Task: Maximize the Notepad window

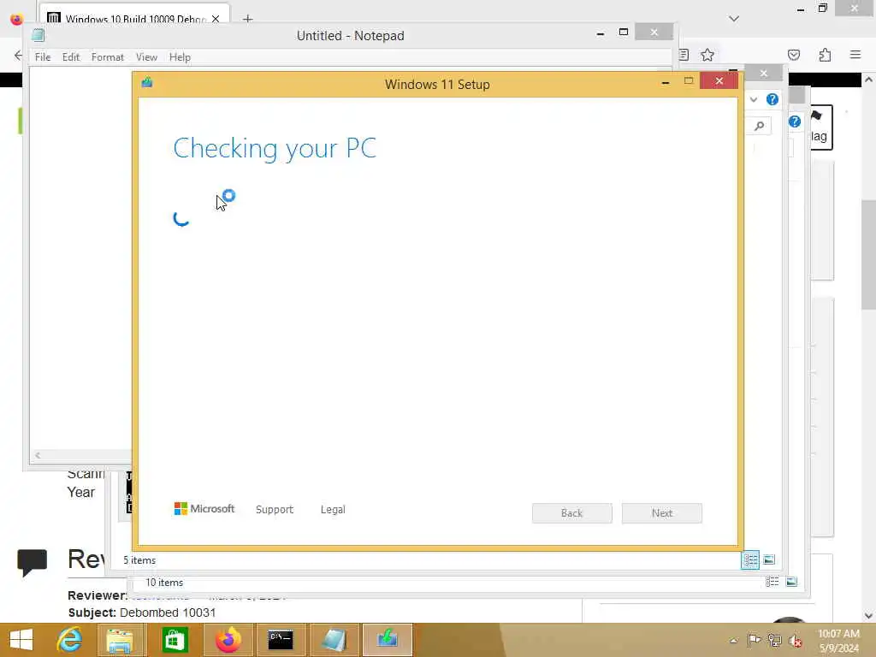Action: pos(624,33)
